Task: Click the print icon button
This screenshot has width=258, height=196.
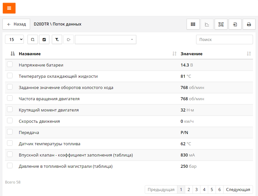Action: pyautogui.click(x=249, y=24)
